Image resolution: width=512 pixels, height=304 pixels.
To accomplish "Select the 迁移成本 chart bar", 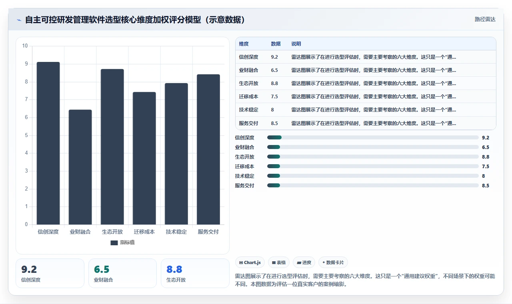I will pos(144,158).
